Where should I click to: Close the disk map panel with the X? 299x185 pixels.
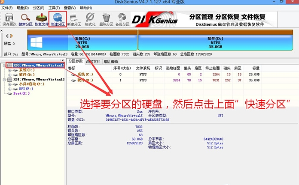click(2, 30)
